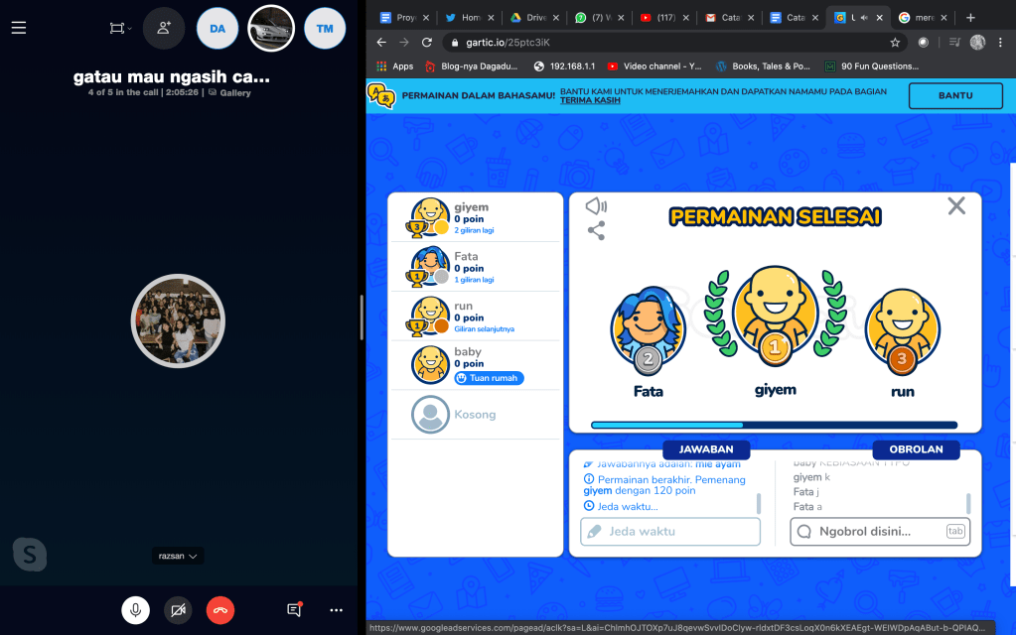Open the view layout dropdown

pyautogui.click(x=121, y=28)
